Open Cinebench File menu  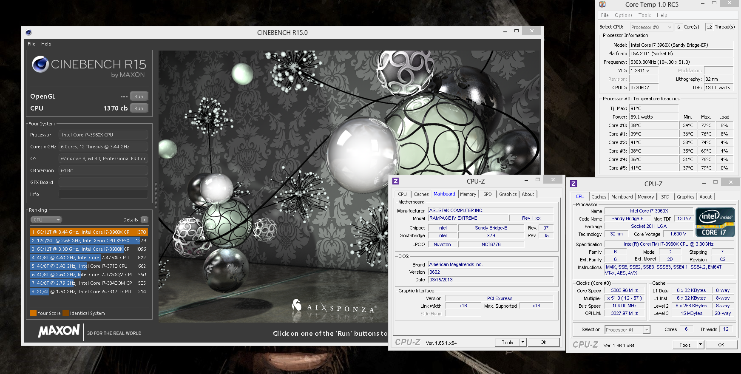pyautogui.click(x=31, y=44)
